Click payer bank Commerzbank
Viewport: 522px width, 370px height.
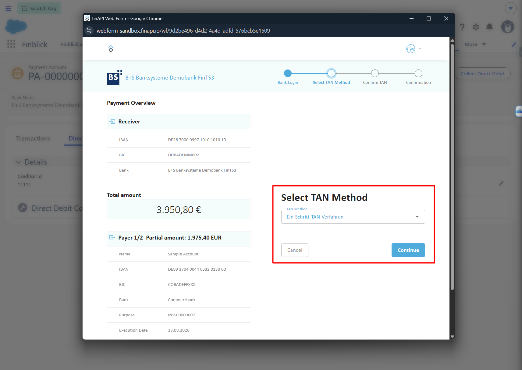click(182, 300)
